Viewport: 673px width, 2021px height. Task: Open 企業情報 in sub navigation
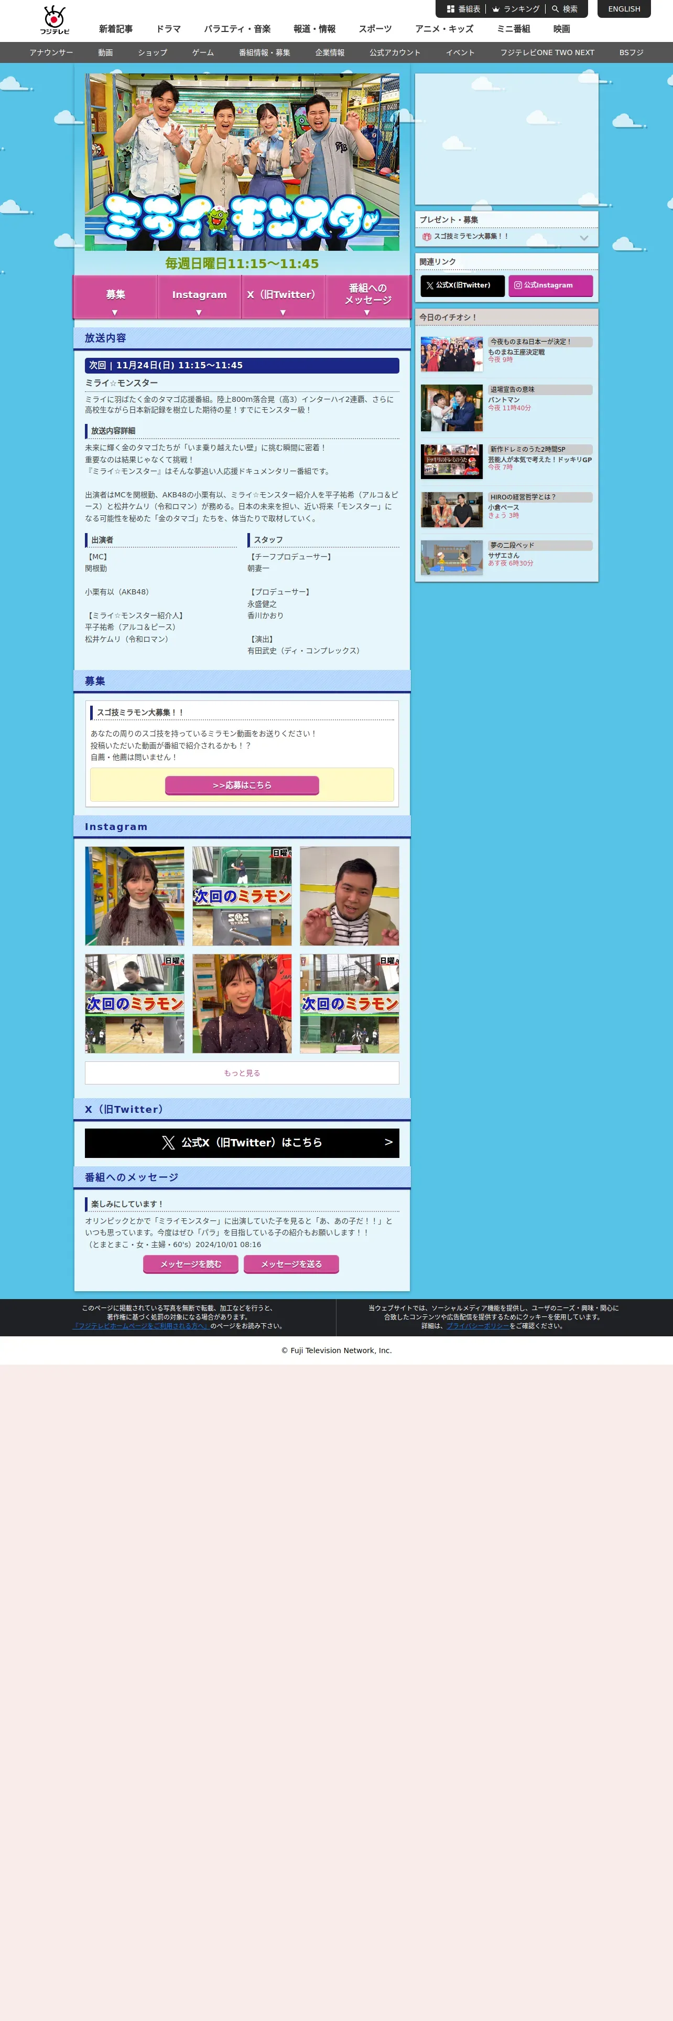click(330, 52)
